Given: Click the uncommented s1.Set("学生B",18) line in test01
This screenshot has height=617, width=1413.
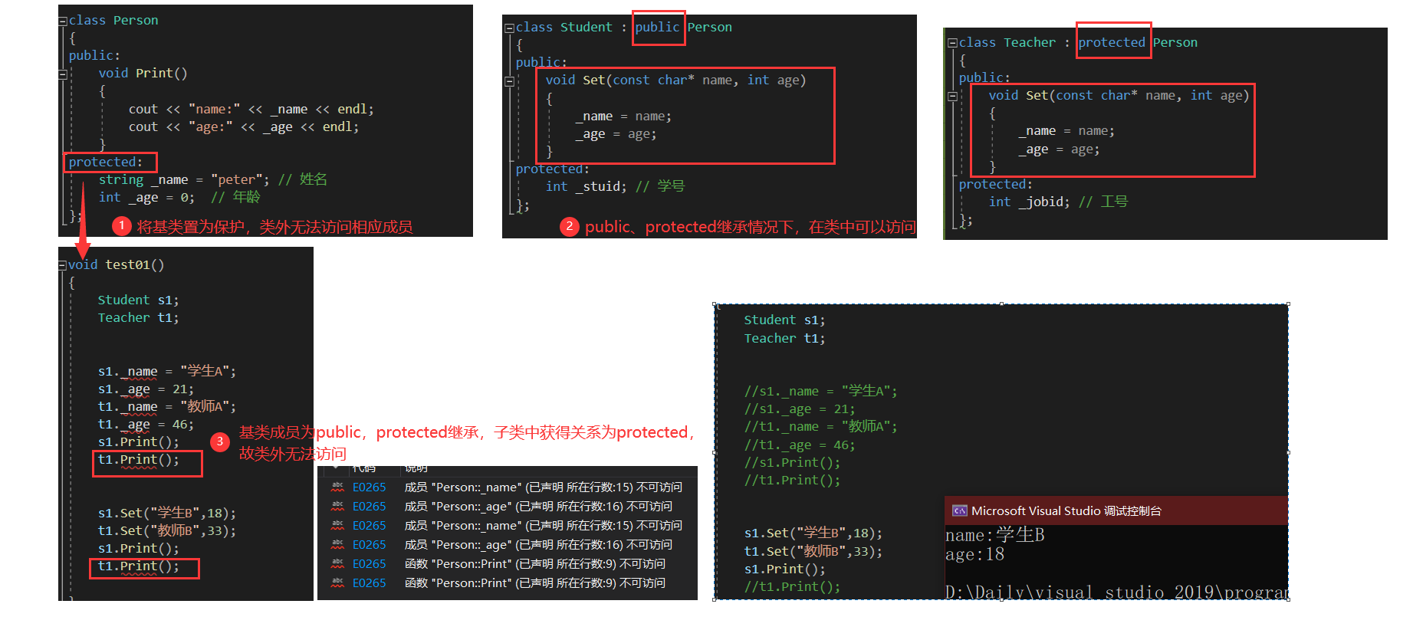Looking at the screenshot, I should (x=167, y=514).
